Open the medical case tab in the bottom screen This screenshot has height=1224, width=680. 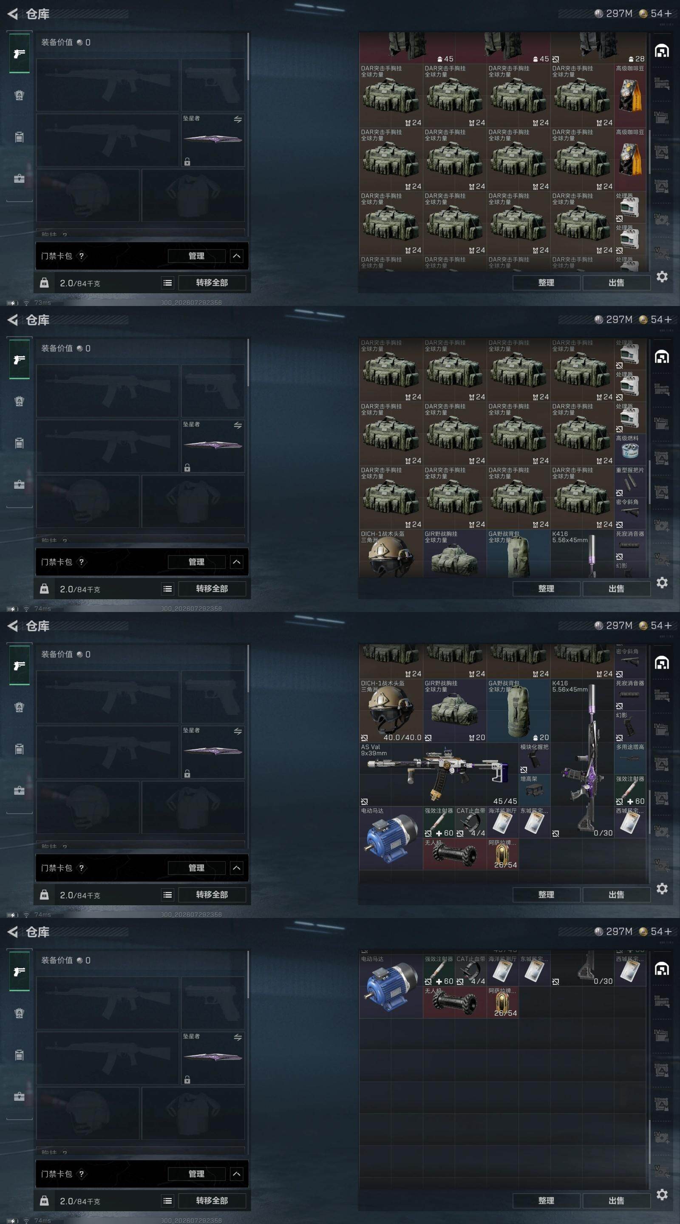click(x=19, y=1096)
